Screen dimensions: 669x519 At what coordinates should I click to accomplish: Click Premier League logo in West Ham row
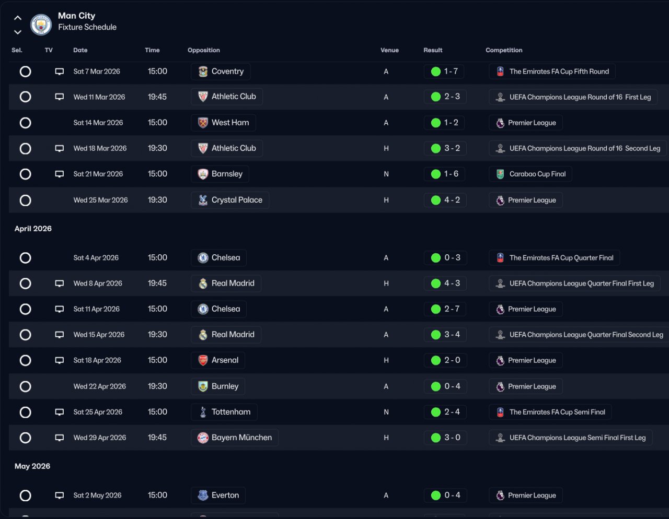[x=500, y=123]
